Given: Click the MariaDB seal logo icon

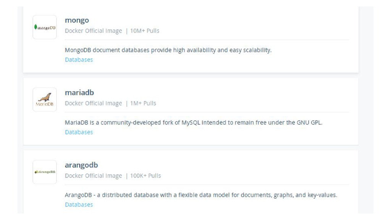Looking at the screenshot, I should click(45, 100).
